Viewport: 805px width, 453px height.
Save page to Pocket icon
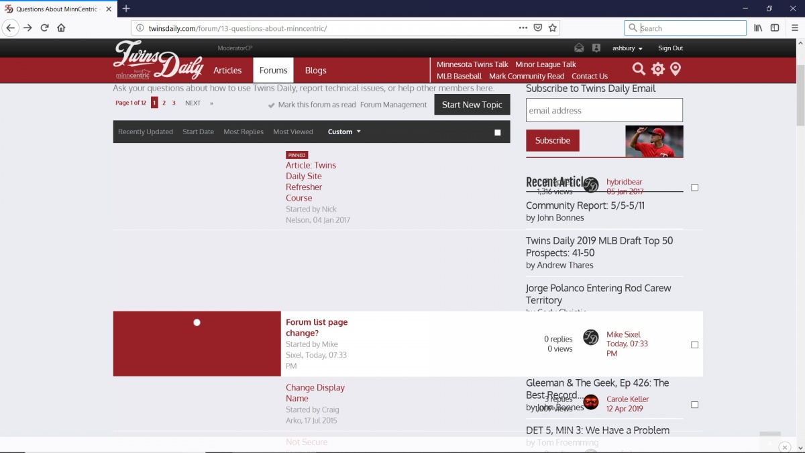538,28
